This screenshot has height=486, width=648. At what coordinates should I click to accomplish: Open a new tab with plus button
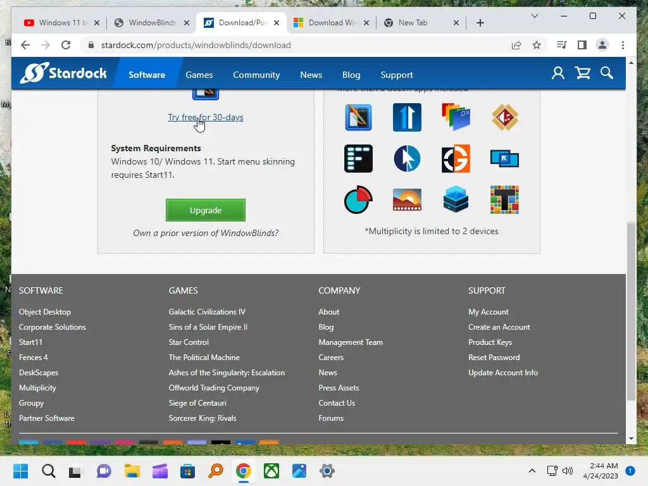tap(480, 23)
